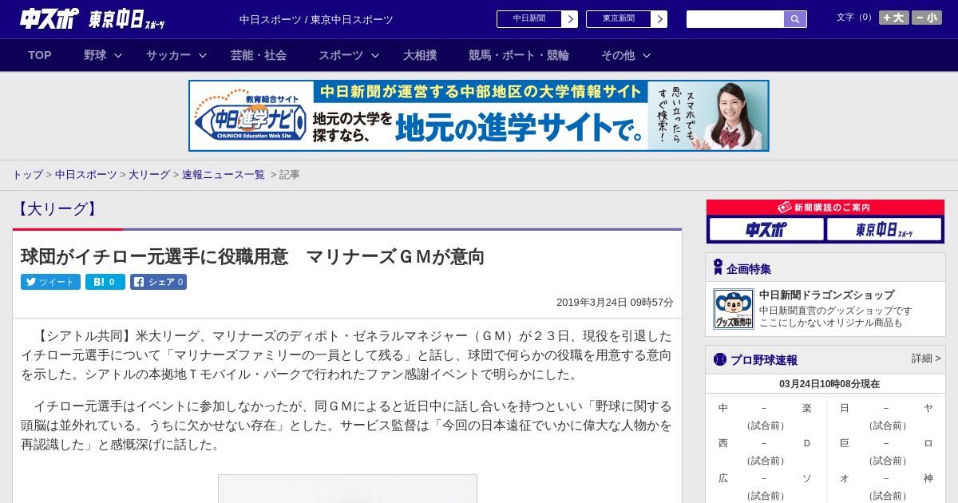
Task: Click the arrow beside 中日新聞
Action: tap(570, 19)
